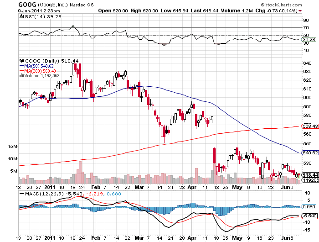Click the black MACD legend line
Image resolution: width=319 pixels, height=242 pixels.
21,194
